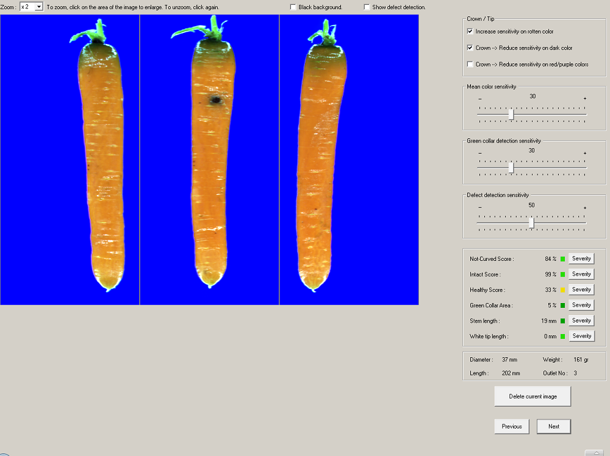The width and height of the screenshot is (610, 456).
Task: Open Severity for Stem length
Action: (x=581, y=321)
